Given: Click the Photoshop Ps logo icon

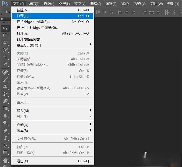Looking at the screenshot, I should coord(5,4).
